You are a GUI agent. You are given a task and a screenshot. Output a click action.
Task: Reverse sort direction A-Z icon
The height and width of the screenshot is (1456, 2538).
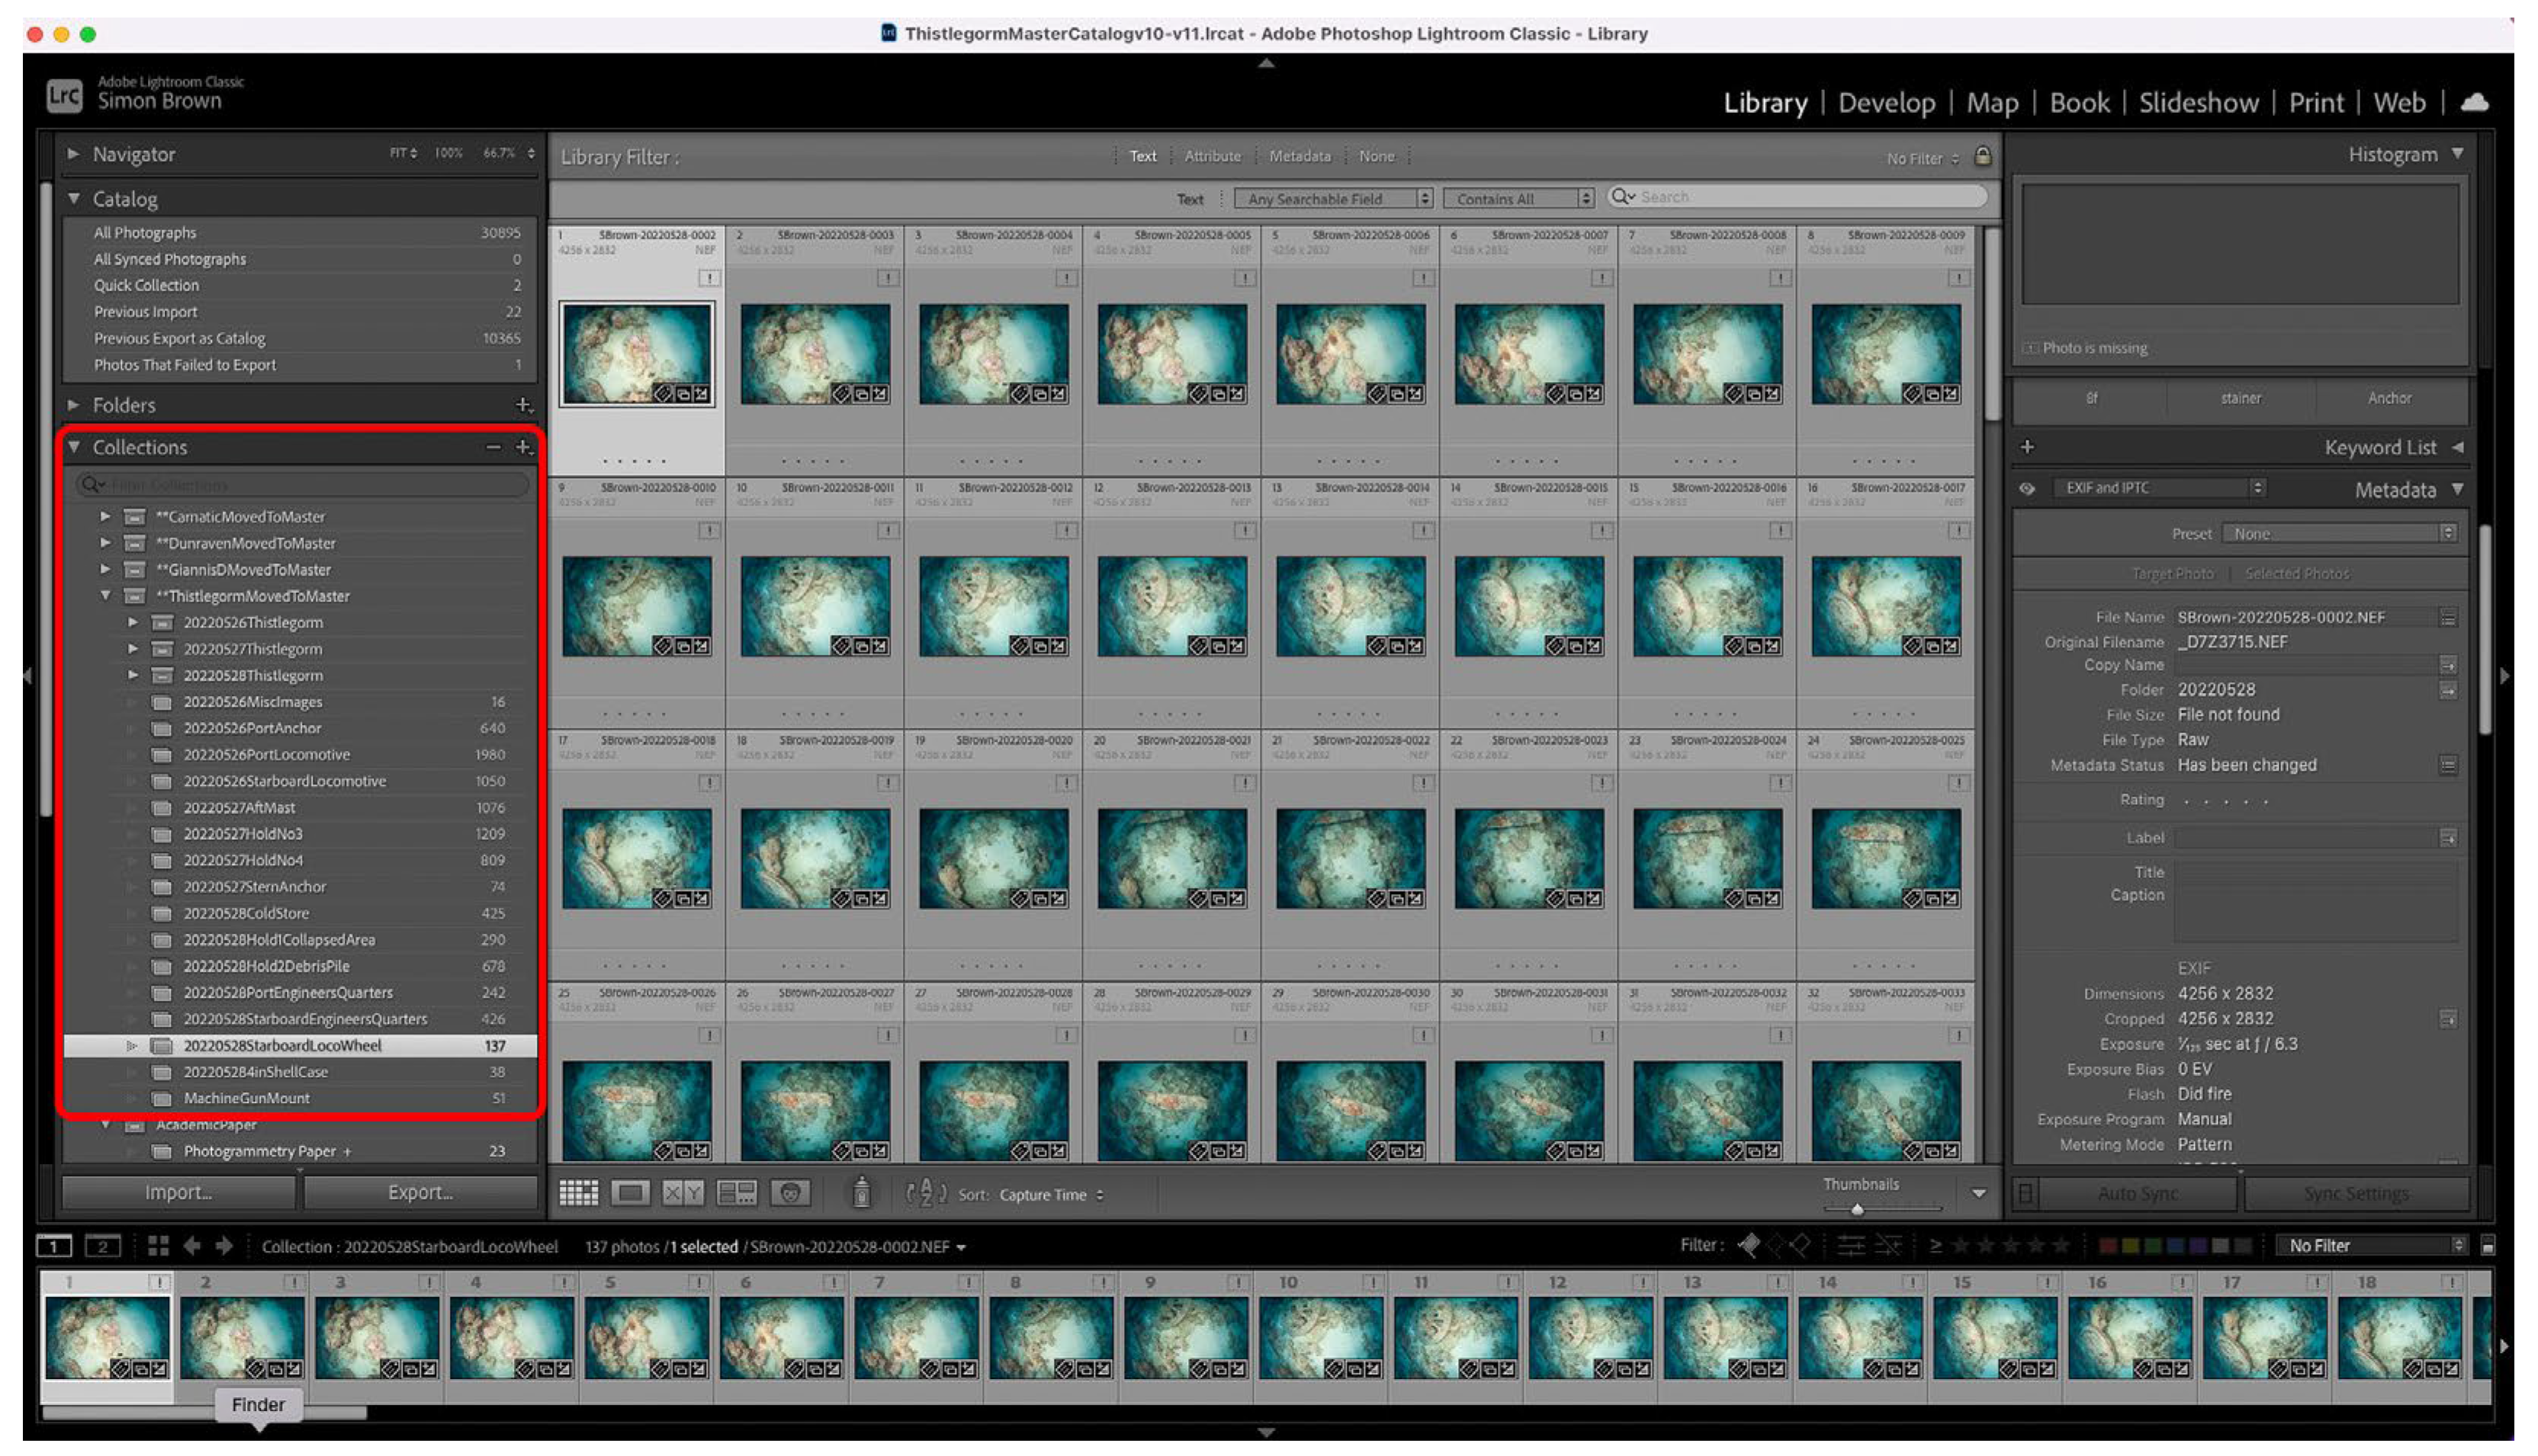point(927,1193)
